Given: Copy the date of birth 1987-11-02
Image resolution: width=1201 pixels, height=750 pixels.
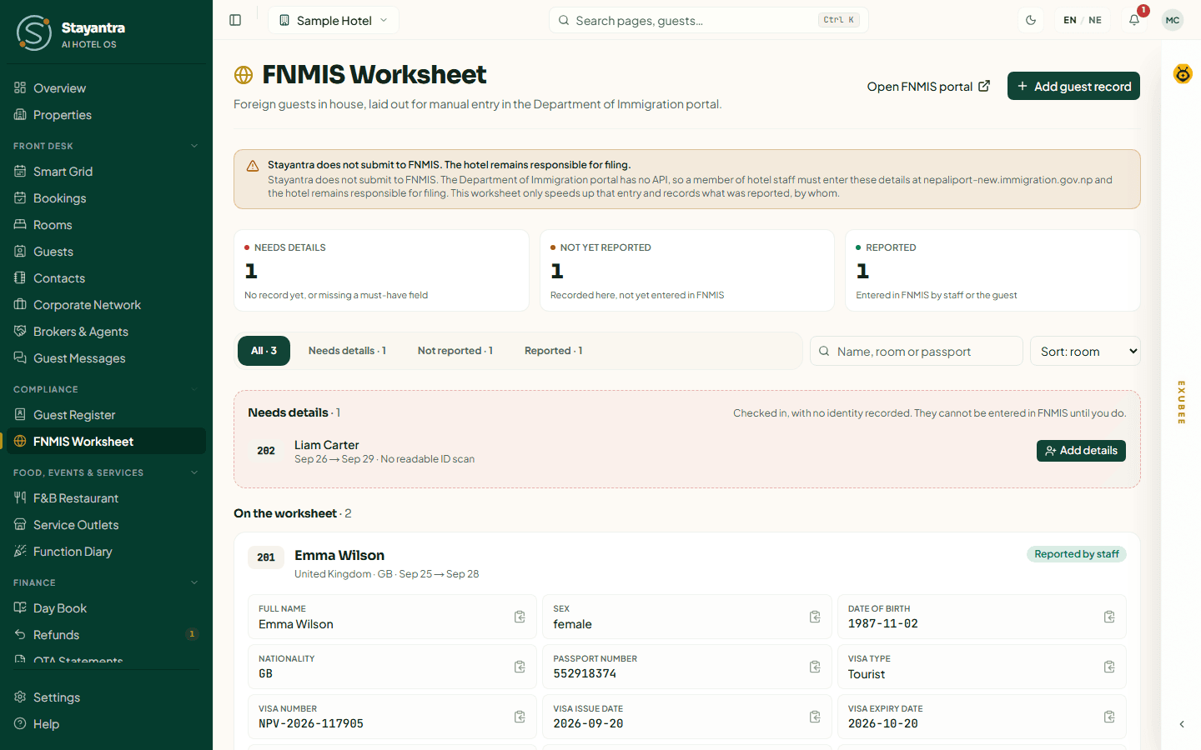Looking at the screenshot, I should (1109, 617).
